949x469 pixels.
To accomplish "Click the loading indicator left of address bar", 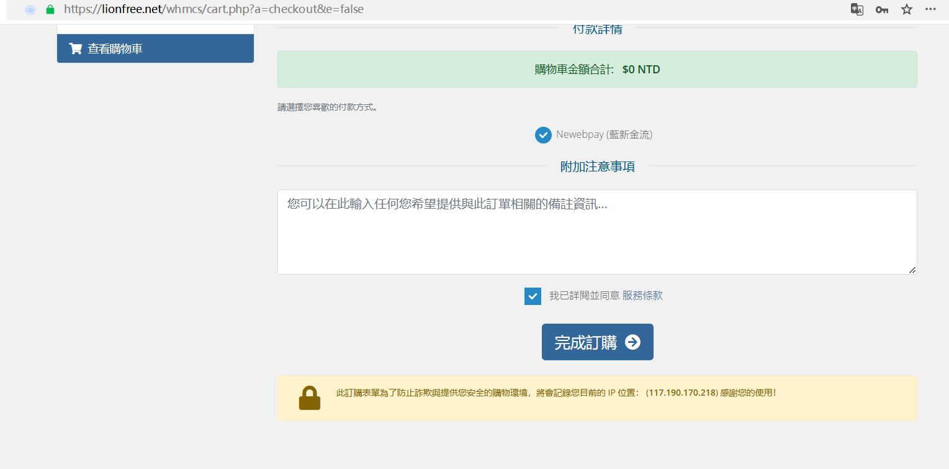I will click(30, 9).
